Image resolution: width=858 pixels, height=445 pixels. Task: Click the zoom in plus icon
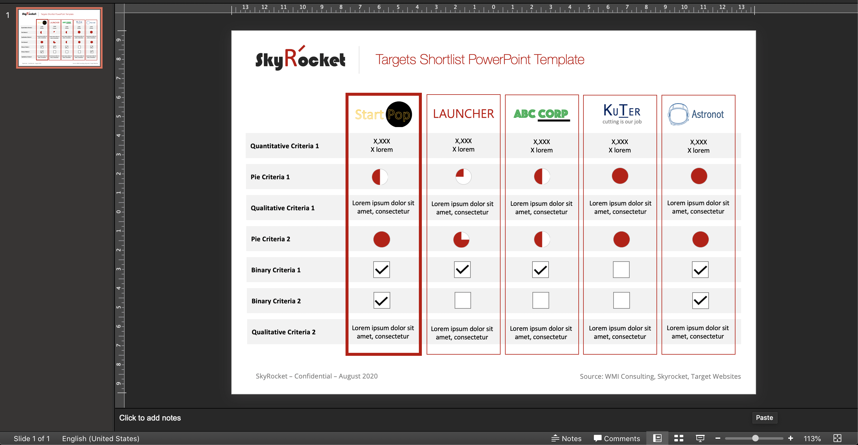pos(790,438)
